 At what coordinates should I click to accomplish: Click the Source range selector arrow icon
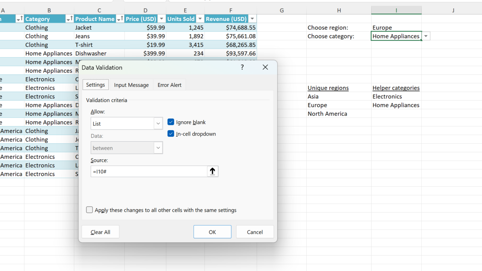(x=212, y=171)
